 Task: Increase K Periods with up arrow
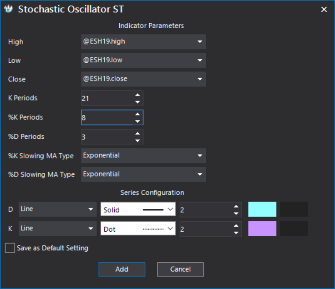tap(138, 95)
